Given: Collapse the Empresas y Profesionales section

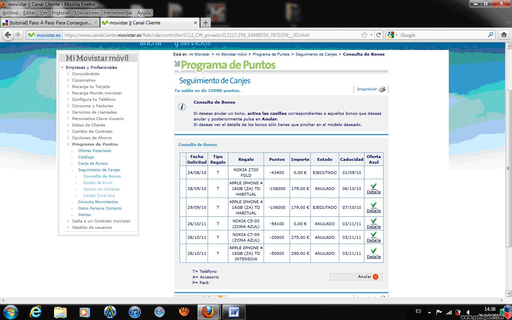Looking at the screenshot, I should [62, 67].
